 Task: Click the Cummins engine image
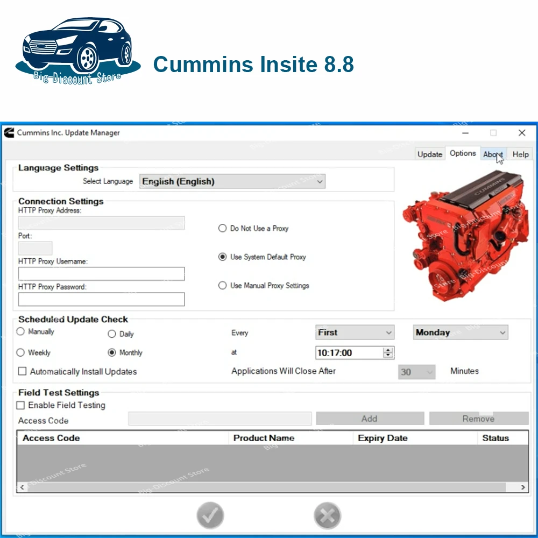point(465,237)
